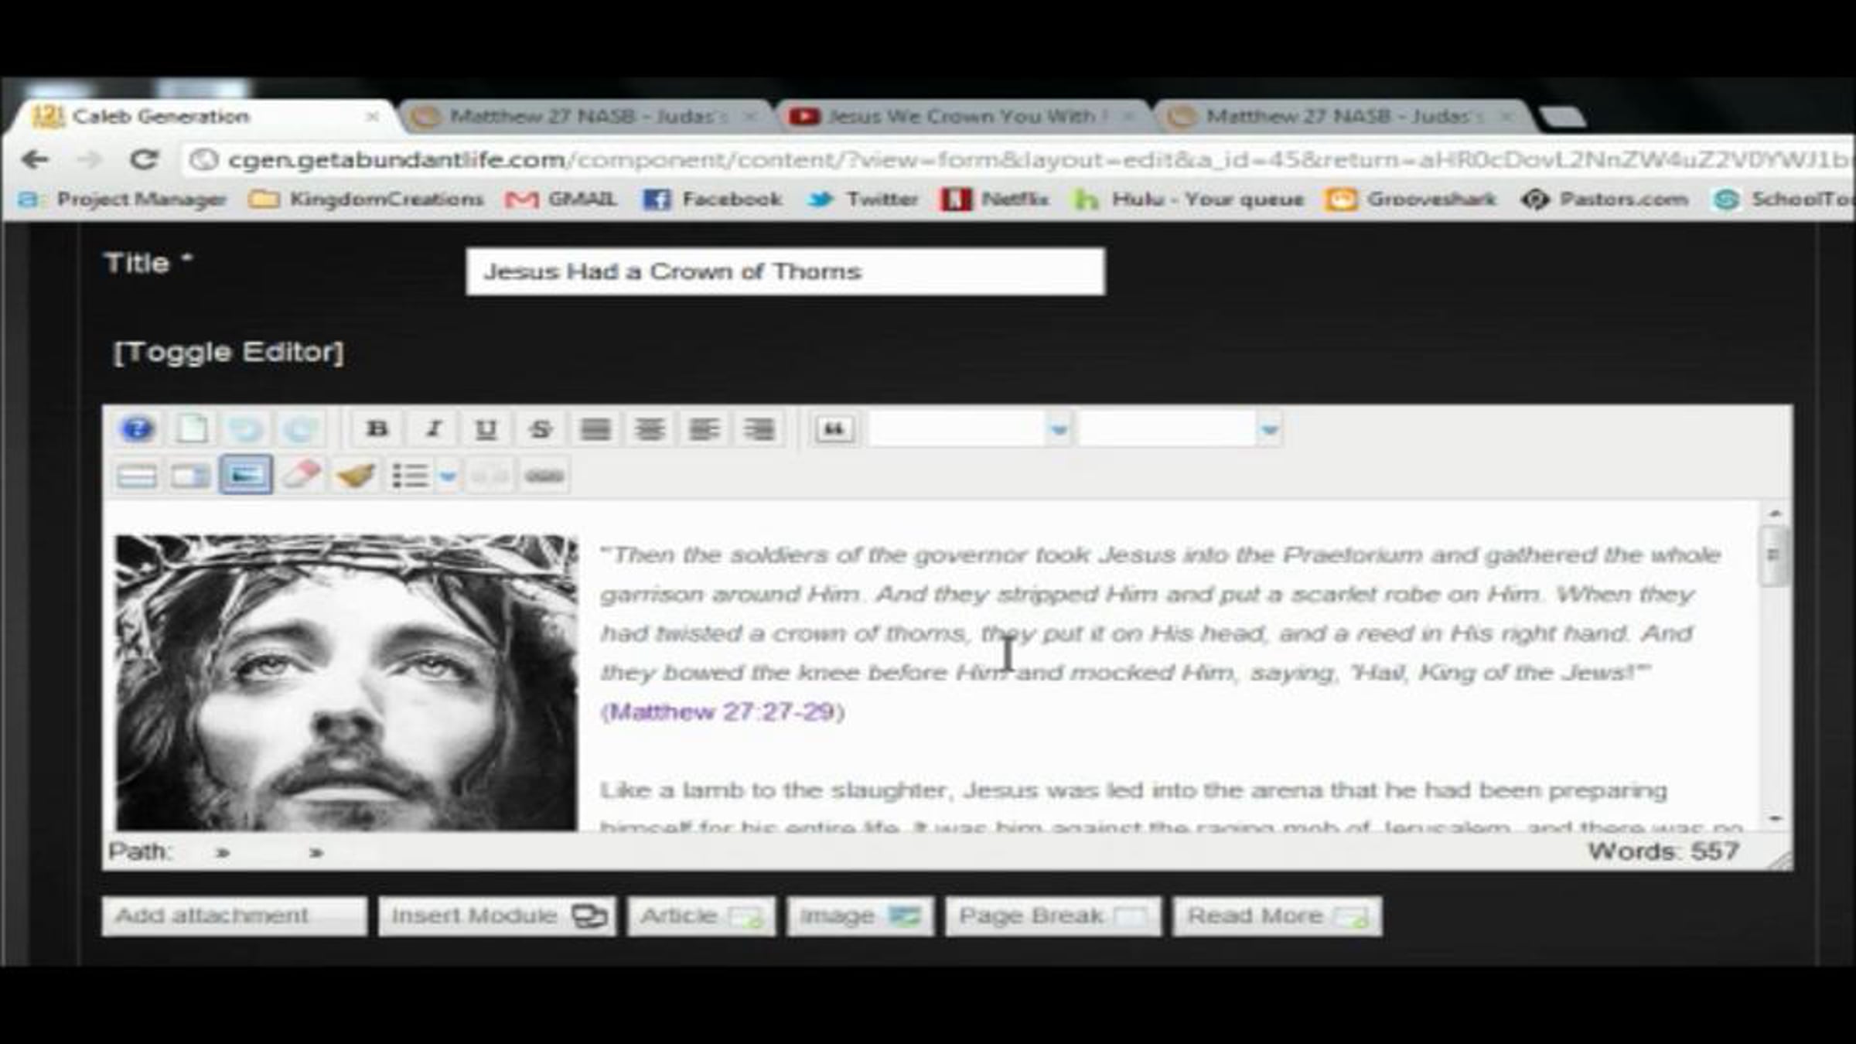
Task: Click the broom Cleanup Code icon
Action: click(x=355, y=475)
